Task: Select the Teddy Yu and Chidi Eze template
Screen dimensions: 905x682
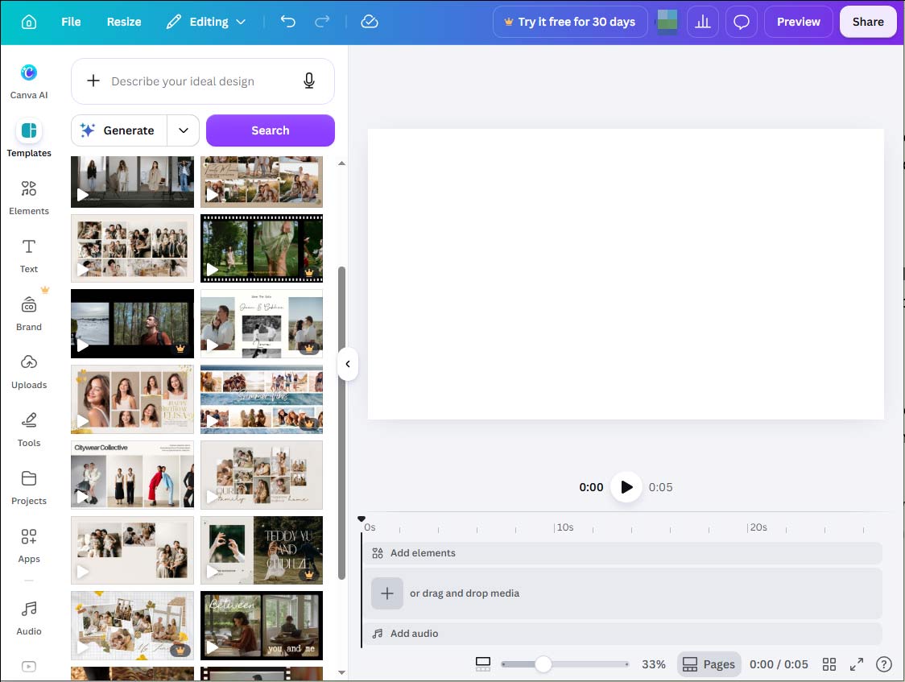Action: [262, 550]
